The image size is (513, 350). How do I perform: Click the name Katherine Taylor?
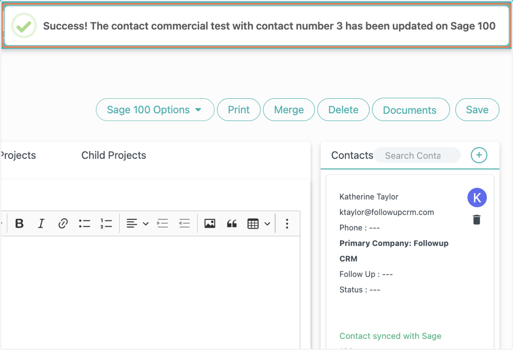pyautogui.click(x=369, y=197)
